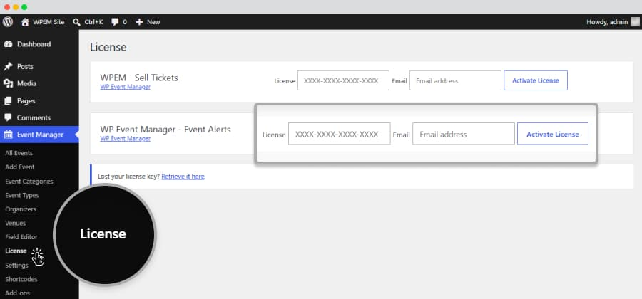Open WP Event Manager link under Sell Tickets
Image resolution: width=642 pixels, height=299 pixels.
point(126,87)
